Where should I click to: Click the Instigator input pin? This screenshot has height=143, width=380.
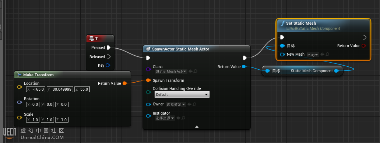tap(148, 116)
